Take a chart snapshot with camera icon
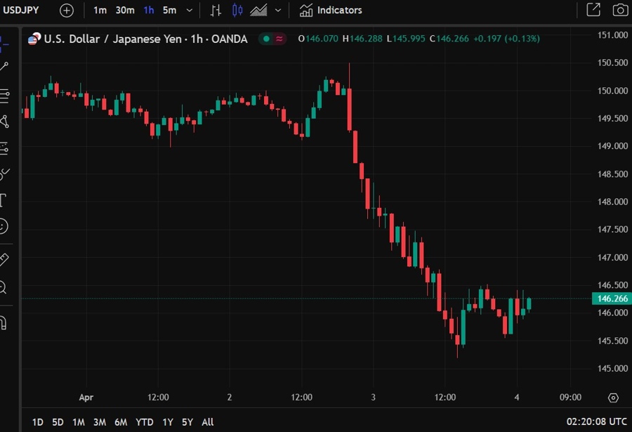The image size is (632, 432). coord(619,10)
